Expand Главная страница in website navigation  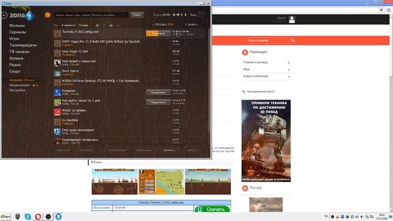(289, 63)
